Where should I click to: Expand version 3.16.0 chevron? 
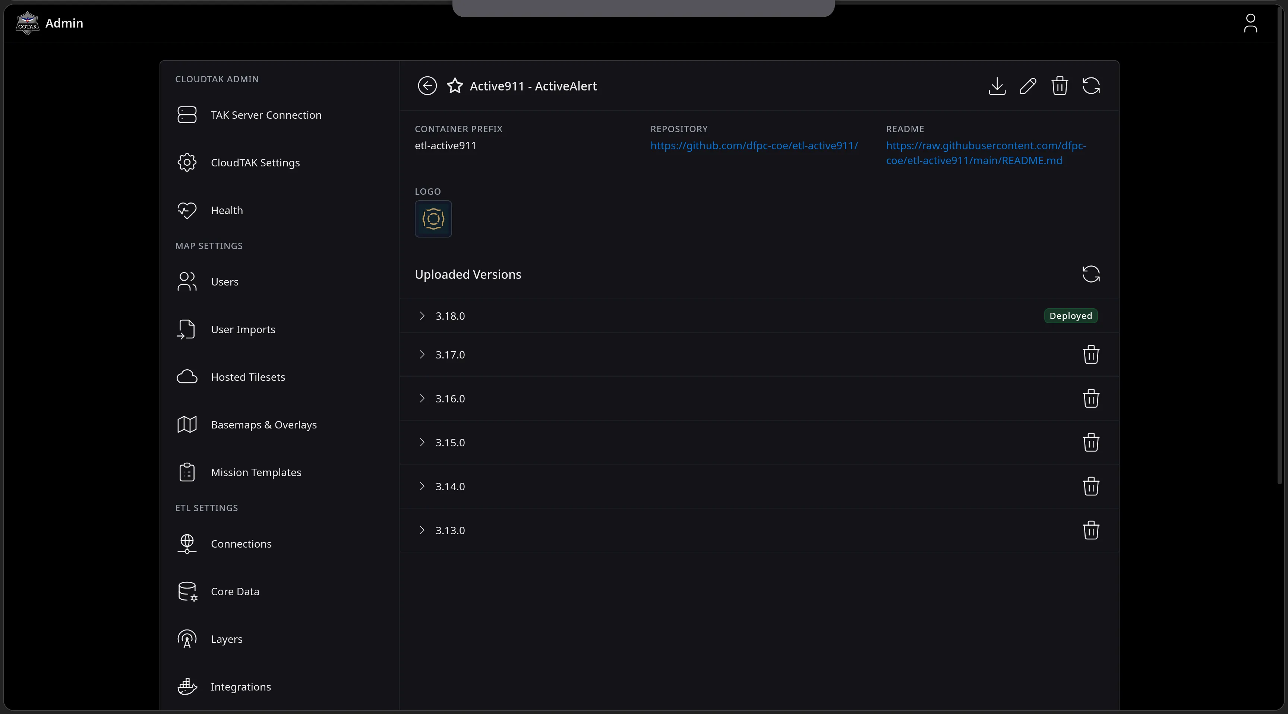(422, 398)
